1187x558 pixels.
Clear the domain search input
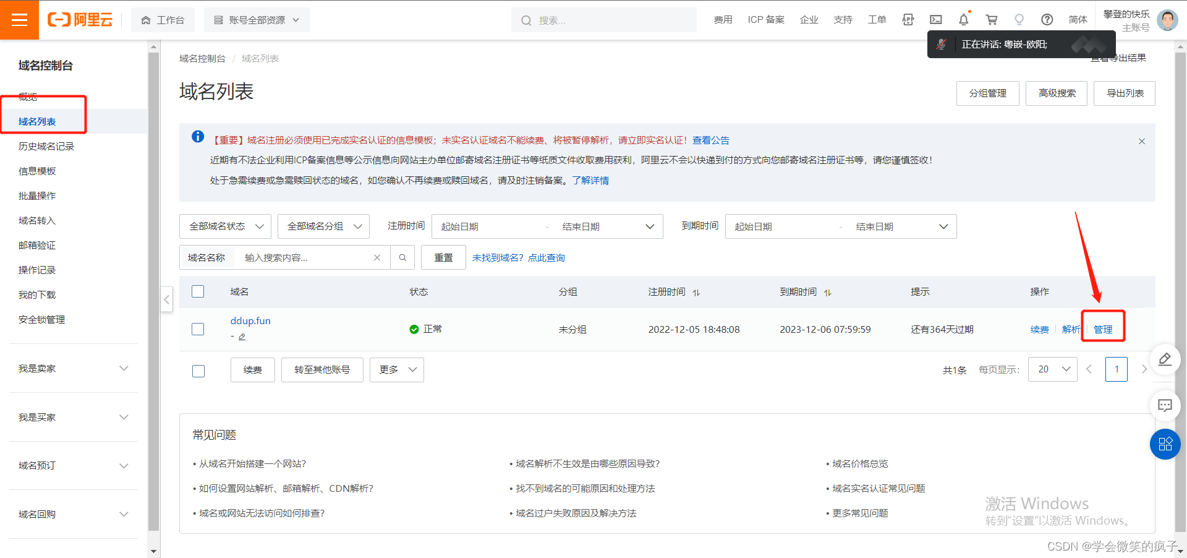tap(377, 257)
